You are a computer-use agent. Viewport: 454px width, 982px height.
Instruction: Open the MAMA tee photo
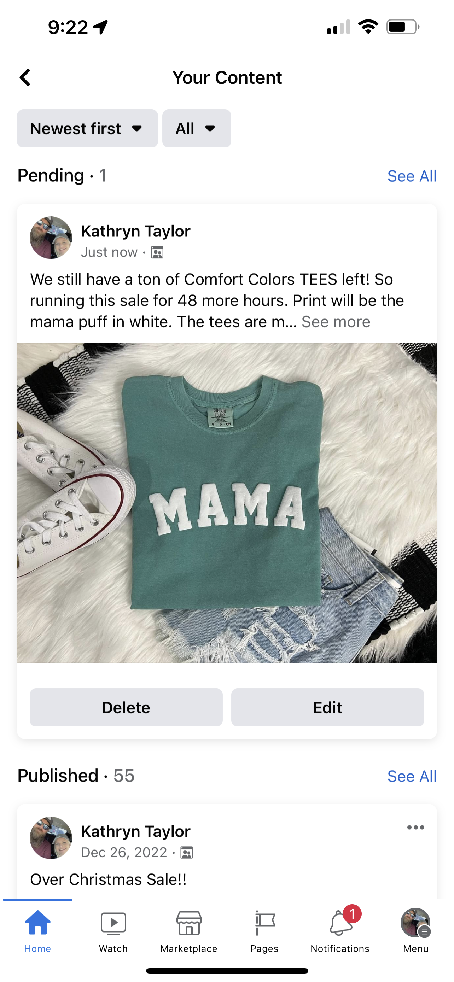tap(227, 502)
